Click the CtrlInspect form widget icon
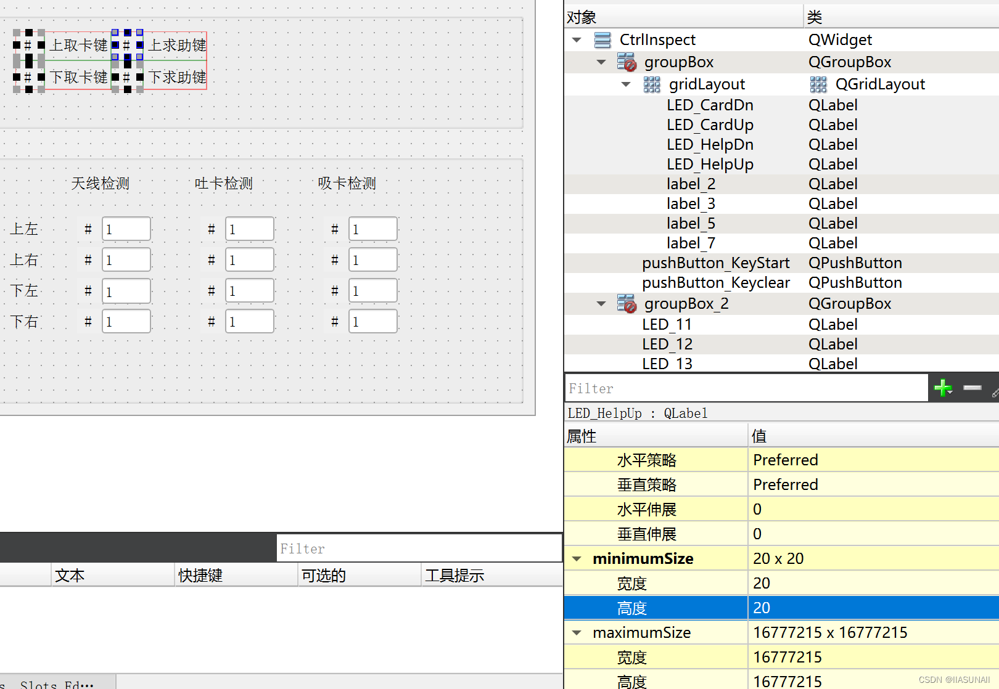 602,40
